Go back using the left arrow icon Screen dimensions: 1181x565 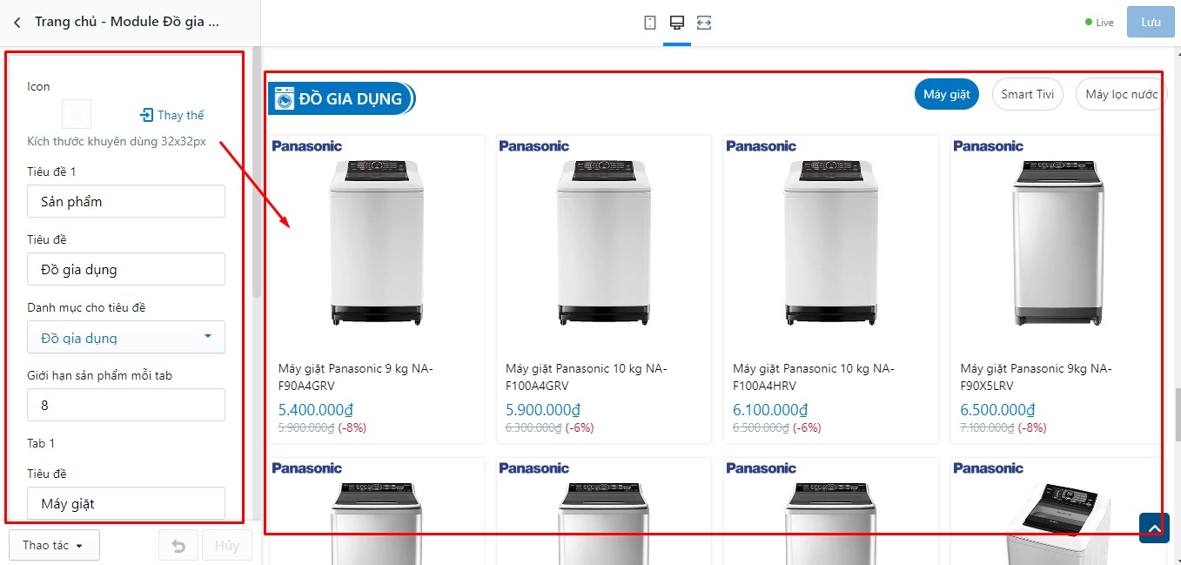(x=17, y=23)
